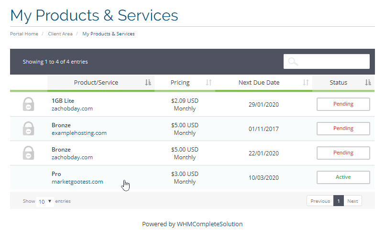Viewport: 385px width, 241px height.
Task: Open Client Area breadcrumb link
Action: 60,34
